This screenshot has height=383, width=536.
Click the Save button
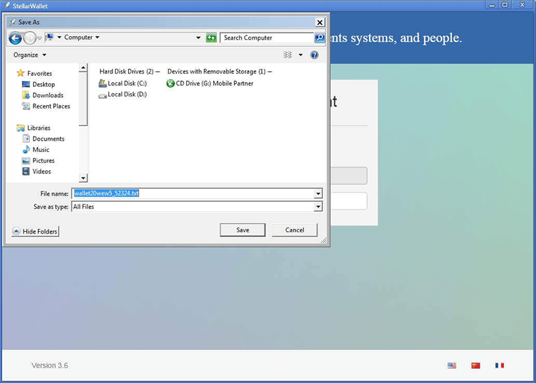tap(243, 230)
